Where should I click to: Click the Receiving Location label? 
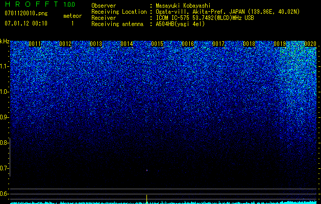click(119, 12)
